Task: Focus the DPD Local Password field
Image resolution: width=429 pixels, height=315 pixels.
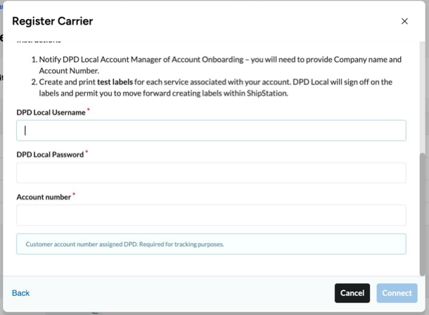Action: (x=211, y=173)
